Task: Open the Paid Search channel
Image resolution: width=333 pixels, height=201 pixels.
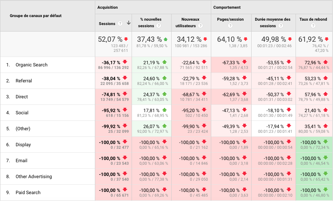Action: coord(28,193)
